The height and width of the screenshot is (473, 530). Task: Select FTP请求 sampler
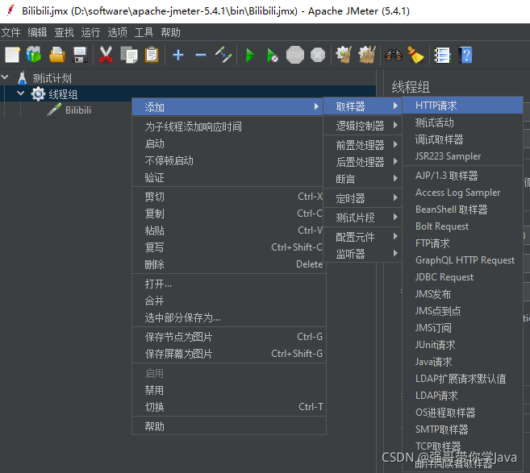[463, 243]
